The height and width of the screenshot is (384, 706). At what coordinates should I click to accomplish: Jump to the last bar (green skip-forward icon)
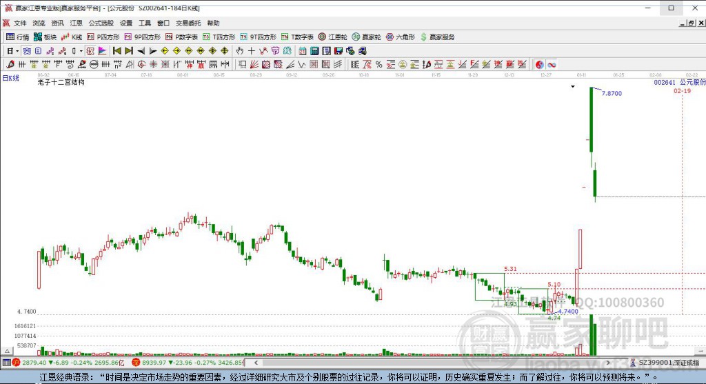pos(129,51)
